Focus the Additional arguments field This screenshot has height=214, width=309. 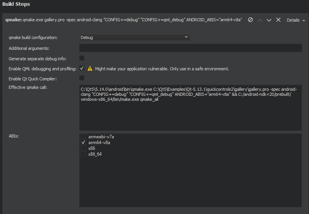pos(190,48)
